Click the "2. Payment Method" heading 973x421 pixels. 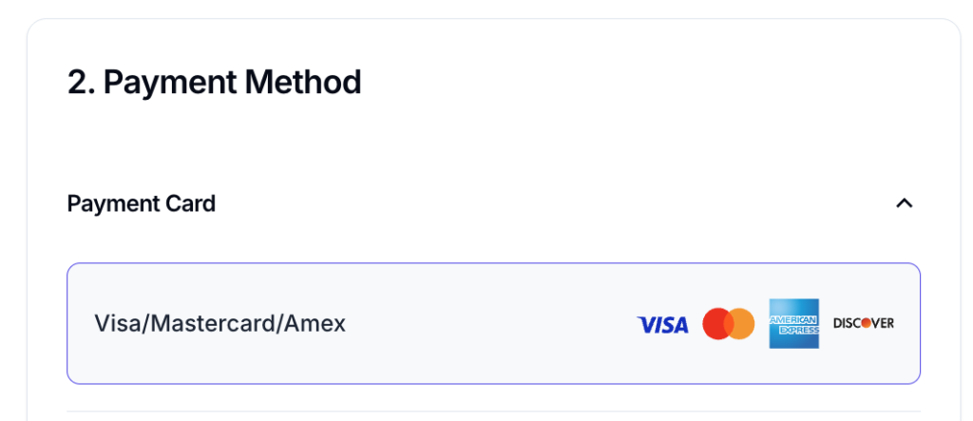pyautogui.click(x=214, y=83)
